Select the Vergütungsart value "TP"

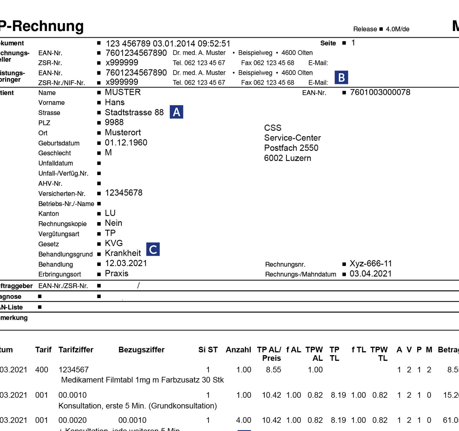click(x=110, y=233)
